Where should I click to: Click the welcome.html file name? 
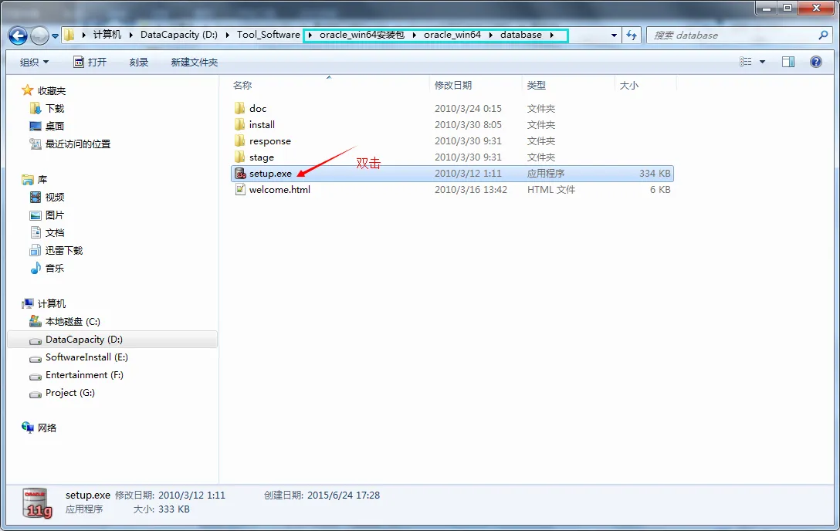click(x=279, y=190)
